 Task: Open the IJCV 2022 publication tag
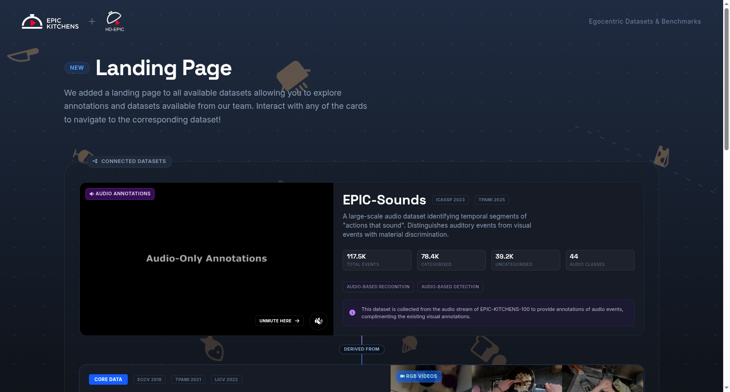(226, 380)
